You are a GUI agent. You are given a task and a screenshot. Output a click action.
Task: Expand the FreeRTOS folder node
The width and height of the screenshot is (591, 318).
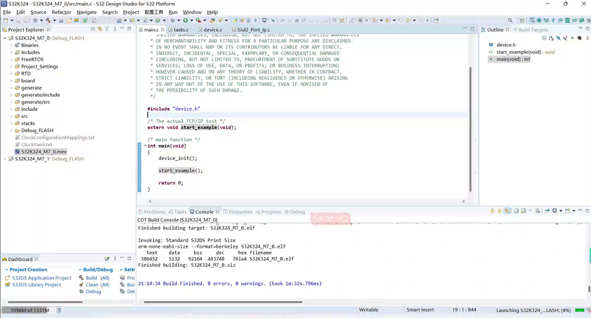point(11,60)
